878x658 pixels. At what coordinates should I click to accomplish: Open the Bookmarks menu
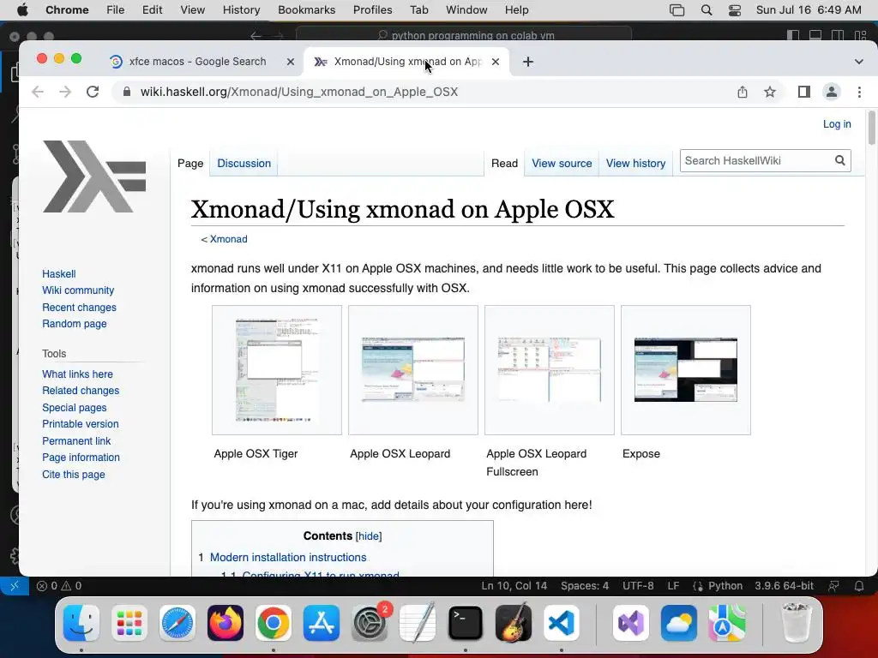coord(306,10)
